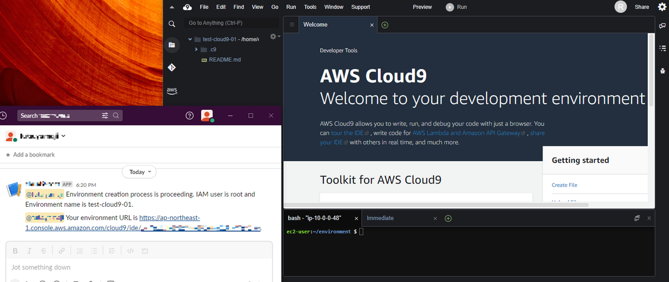Screen dimensions: 669x282
Task: Add new editor tab with plus icon
Action: 385,25
